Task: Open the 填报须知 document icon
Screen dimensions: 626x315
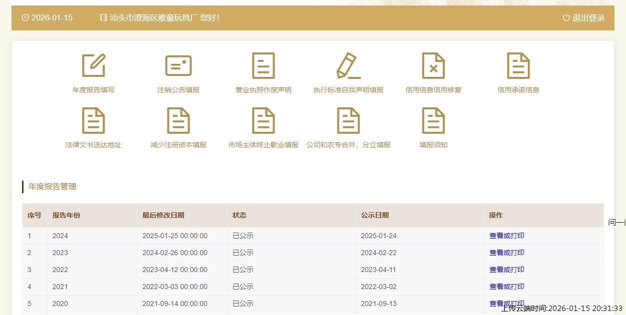Action: point(433,121)
